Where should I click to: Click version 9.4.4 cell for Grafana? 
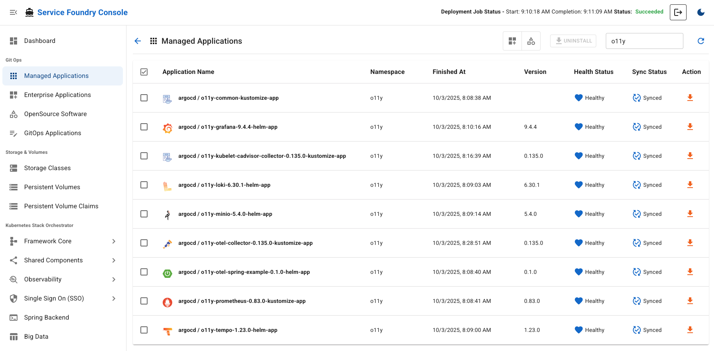point(531,127)
